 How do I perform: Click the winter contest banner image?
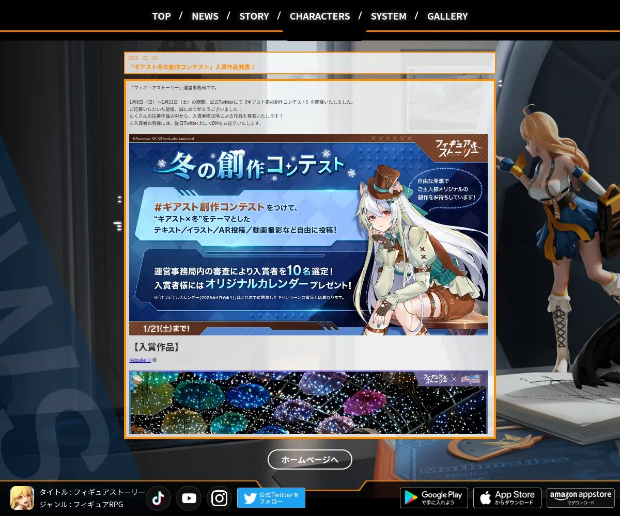coord(308,235)
